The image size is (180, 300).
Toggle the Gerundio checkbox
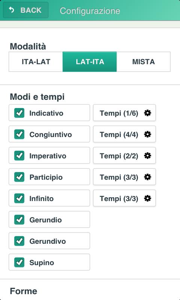[x=19, y=220]
